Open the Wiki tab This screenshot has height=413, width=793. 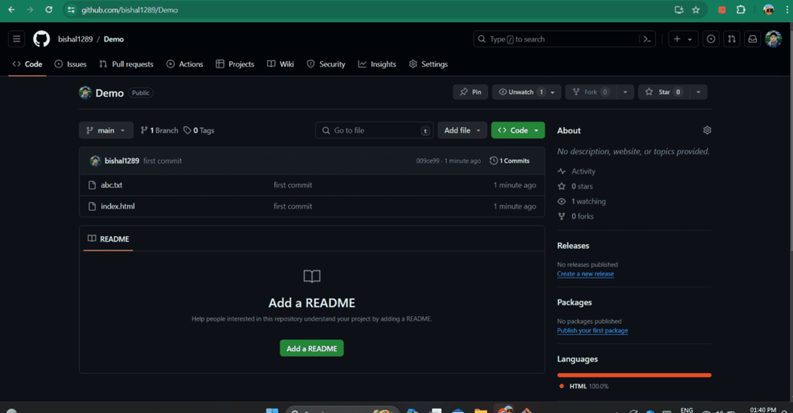point(280,64)
